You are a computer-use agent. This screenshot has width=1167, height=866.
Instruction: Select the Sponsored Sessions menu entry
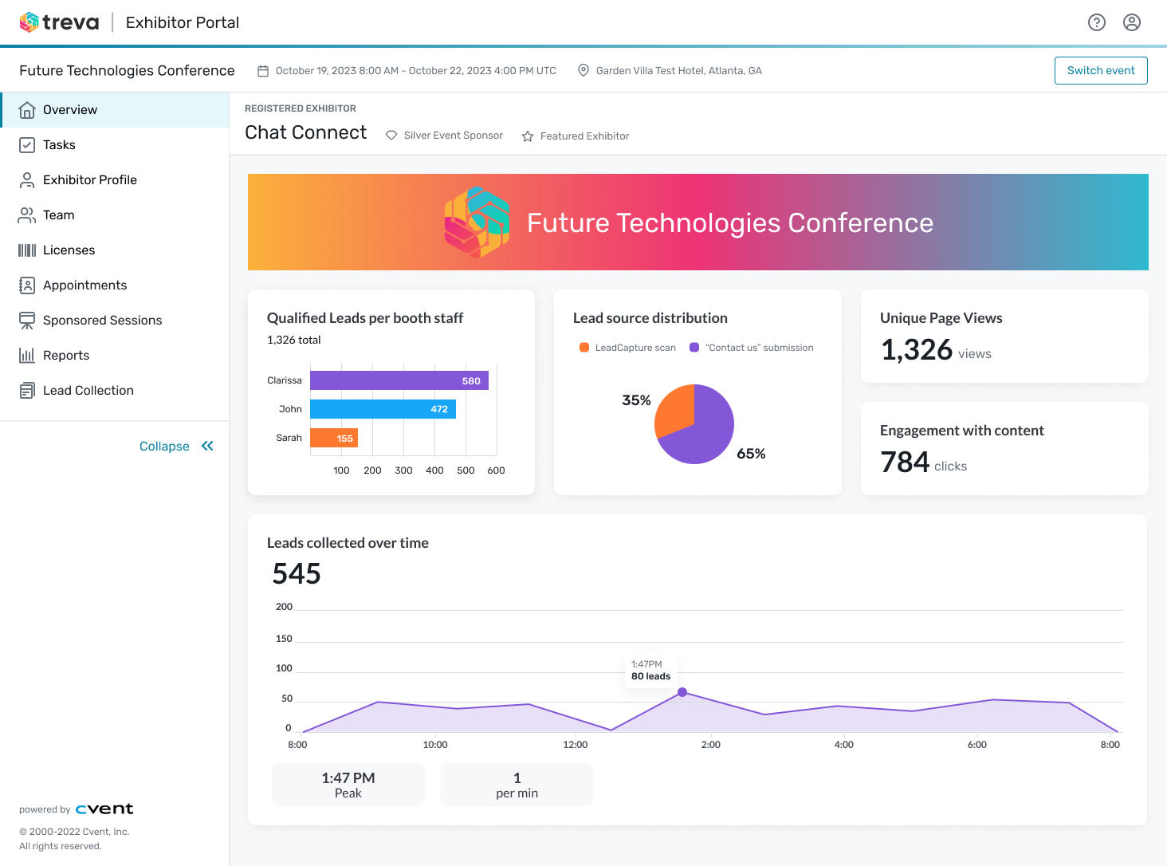pyautogui.click(x=102, y=320)
